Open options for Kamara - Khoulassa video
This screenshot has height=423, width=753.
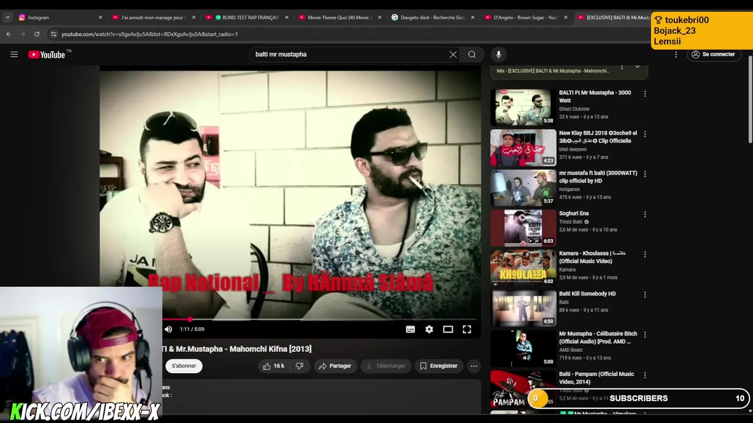pyautogui.click(x=645, y=254)
